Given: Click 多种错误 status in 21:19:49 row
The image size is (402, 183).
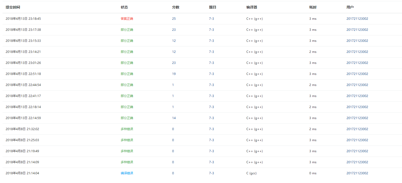Looking at the screenshot, I should (x=127, y=151).
